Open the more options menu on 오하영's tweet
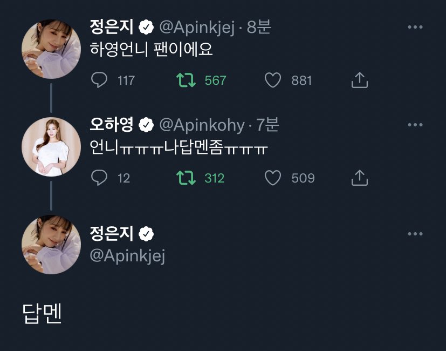446x351 pixels. coord(415,124)
